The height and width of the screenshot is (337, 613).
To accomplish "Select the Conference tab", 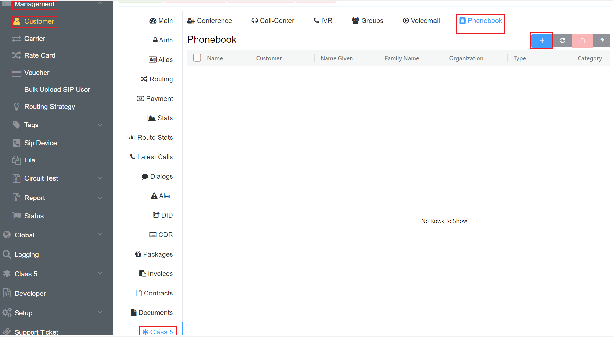I will pyautogui.click(x=210, y=21).
